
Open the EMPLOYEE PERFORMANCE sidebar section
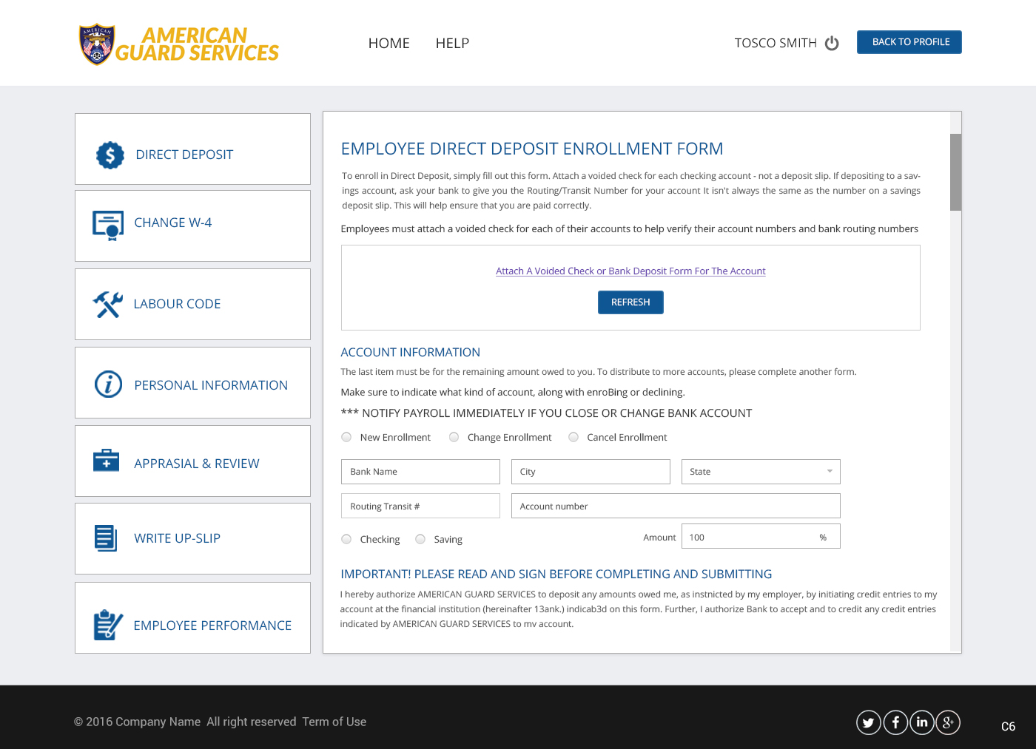192,617
